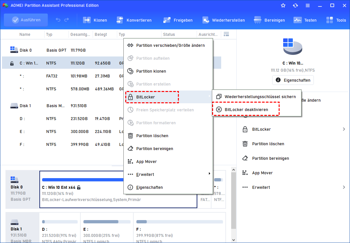Open the Konvertieren toolbar item

pyautogui.click(x=134, y=20)
